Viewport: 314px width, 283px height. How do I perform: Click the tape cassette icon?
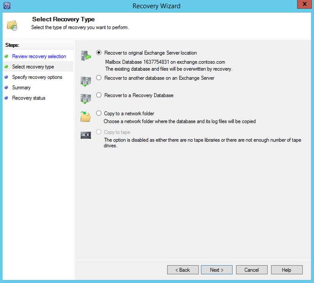click(86, 135)
